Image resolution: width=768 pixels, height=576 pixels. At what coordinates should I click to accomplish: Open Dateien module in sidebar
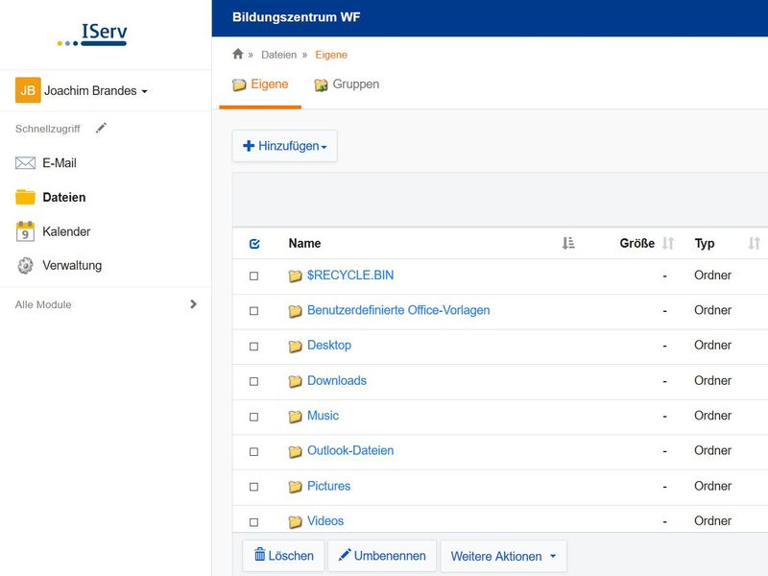coord(64,198)
